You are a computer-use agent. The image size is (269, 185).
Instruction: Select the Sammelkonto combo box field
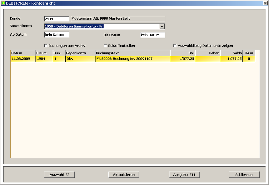[102, 26]
